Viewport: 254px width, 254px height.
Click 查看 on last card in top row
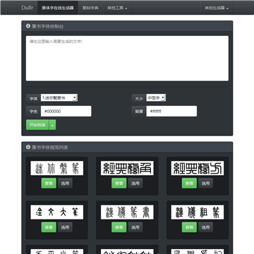(189, 183)
